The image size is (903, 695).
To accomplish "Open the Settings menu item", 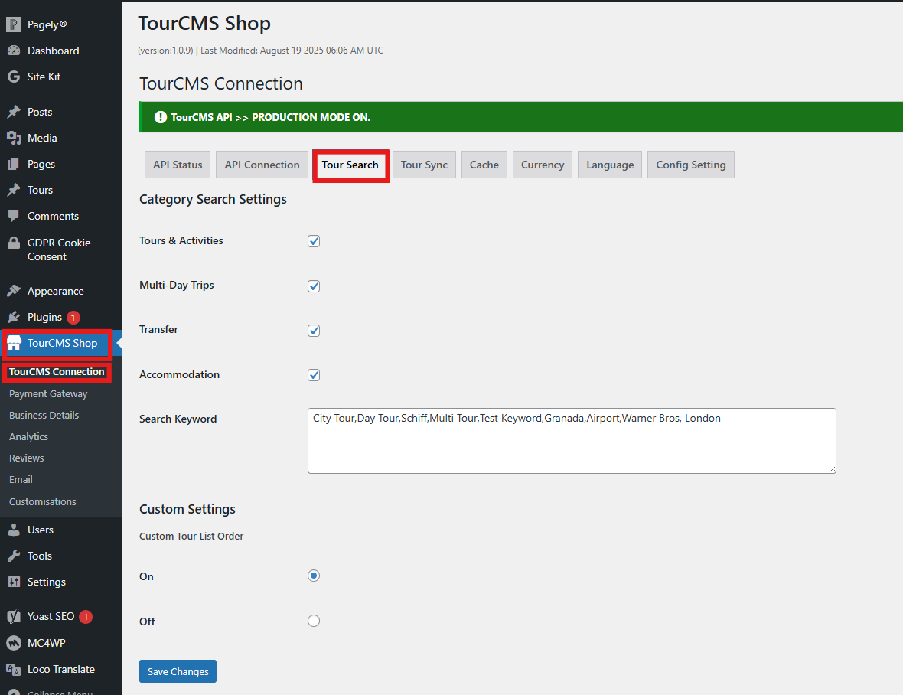I will point(47,582).
